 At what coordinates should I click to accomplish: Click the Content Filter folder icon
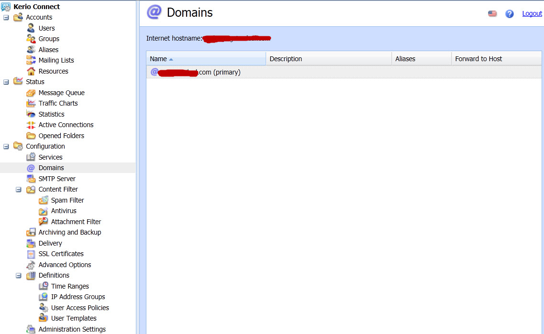click(31, 189)
